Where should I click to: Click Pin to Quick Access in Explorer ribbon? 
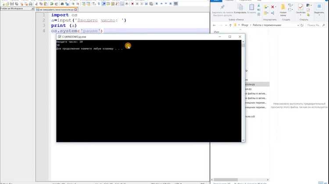click(222, 10)
